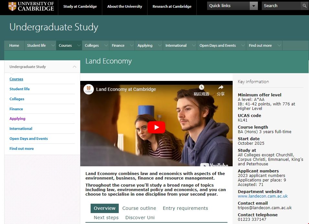Click the Open Days and Events sidebar link

[x=28, y=139]
